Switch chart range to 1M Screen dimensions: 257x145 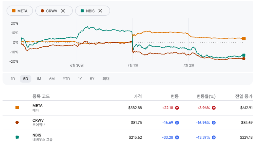pos(39,79)
